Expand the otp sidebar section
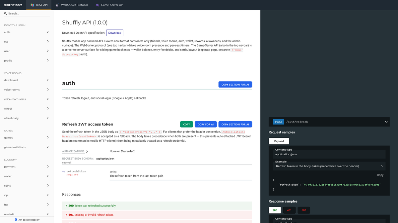Screen dimensions: 398x223 click(27, 42)
